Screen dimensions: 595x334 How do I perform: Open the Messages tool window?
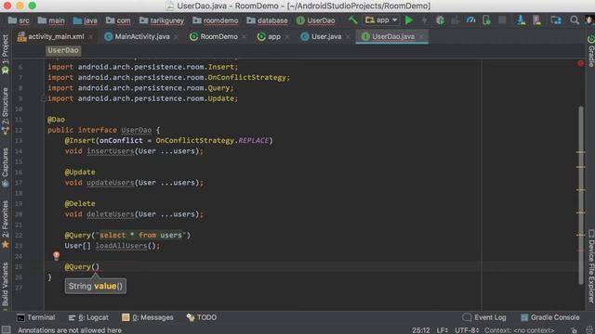click(x=147, y=317)
